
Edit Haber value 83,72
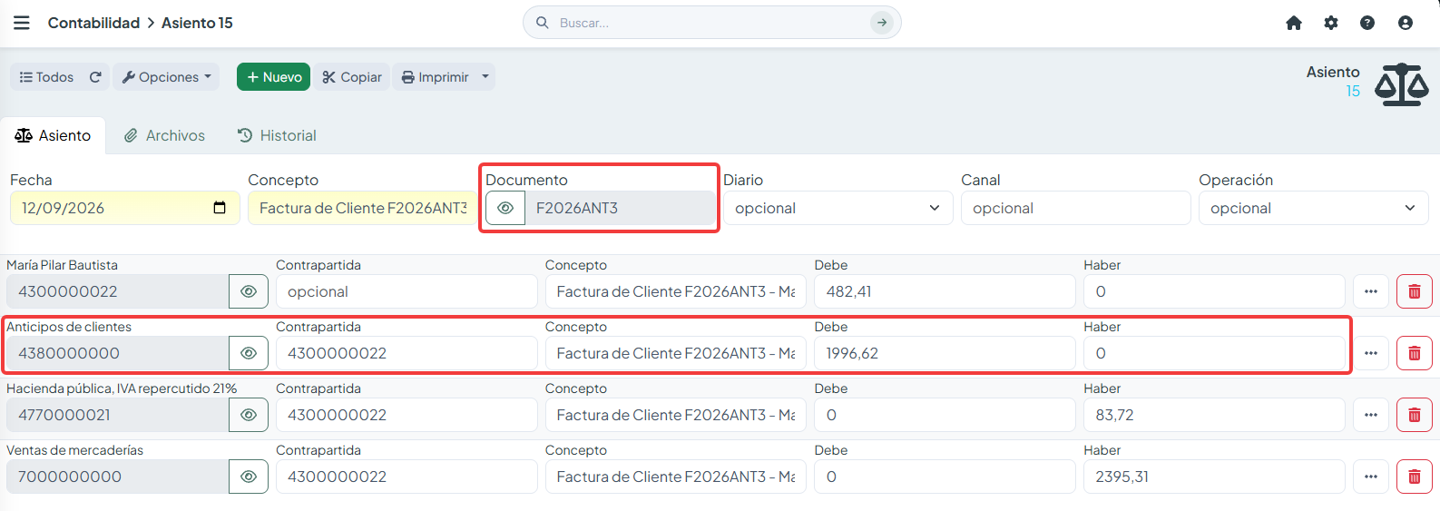click(1214, 415)
